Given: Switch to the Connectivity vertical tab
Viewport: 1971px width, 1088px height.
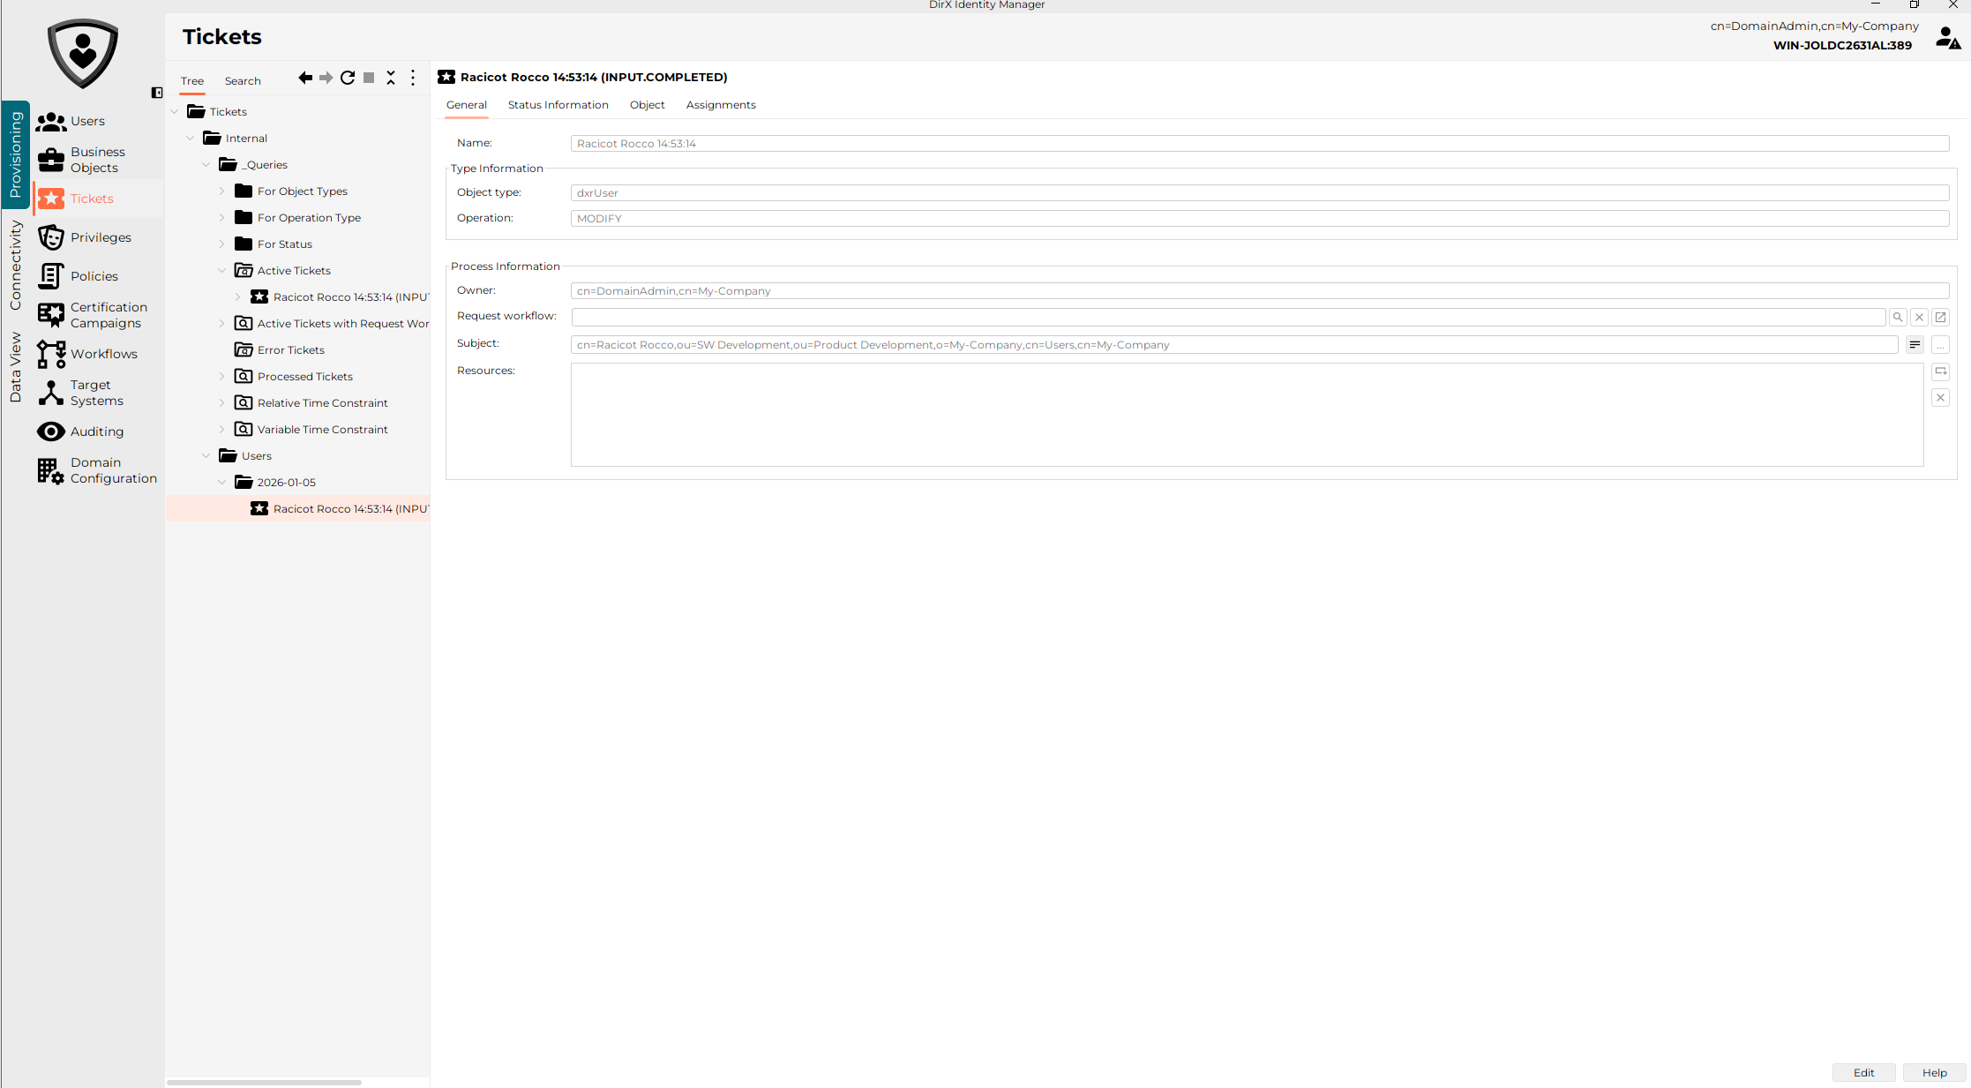Looking at the screenshot, I should coord(15,266).
